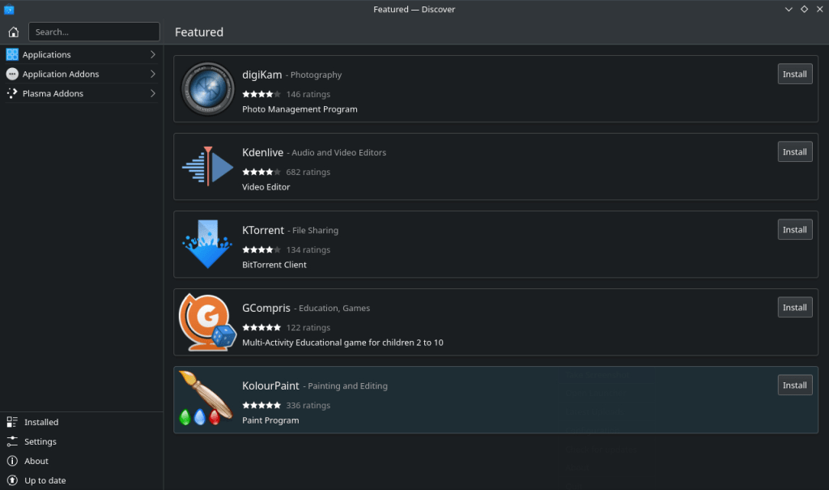Maximize the Discover window
Viewport: 829px width, 490px height.
804,9
